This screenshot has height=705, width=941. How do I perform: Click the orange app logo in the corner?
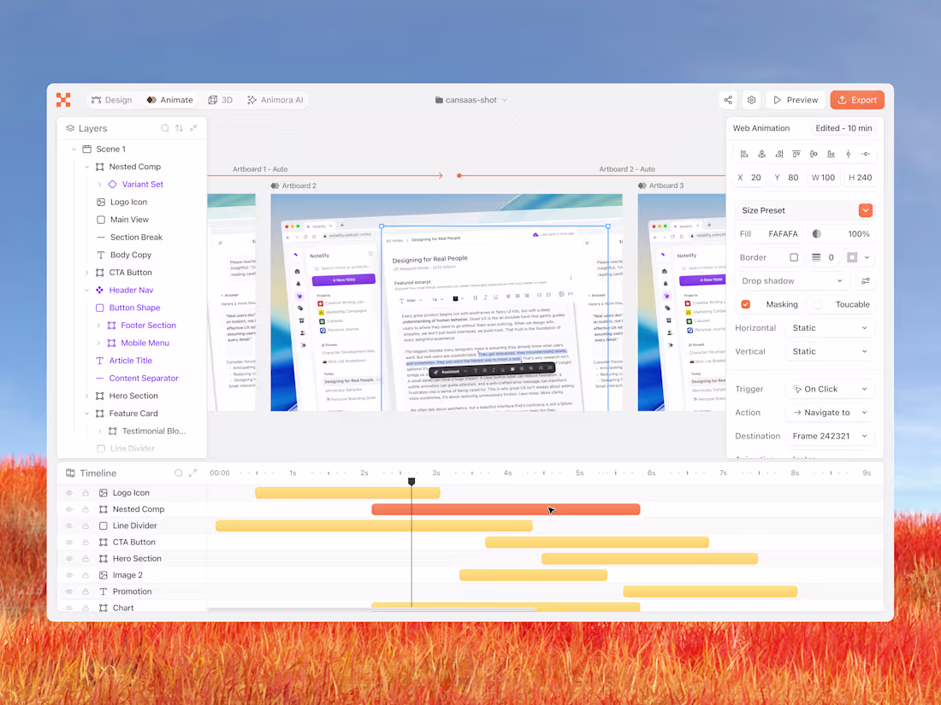pos(63,100)
